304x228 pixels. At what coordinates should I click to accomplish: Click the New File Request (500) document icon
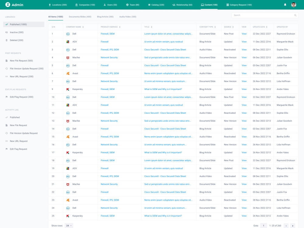(x=7, y=61)
